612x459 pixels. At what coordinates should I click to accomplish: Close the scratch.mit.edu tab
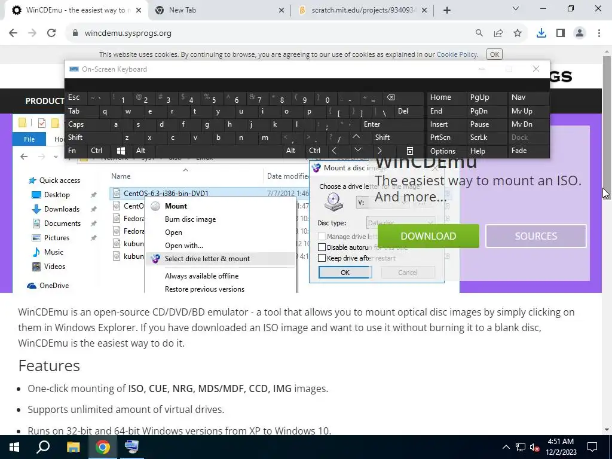tap(424, 10)
